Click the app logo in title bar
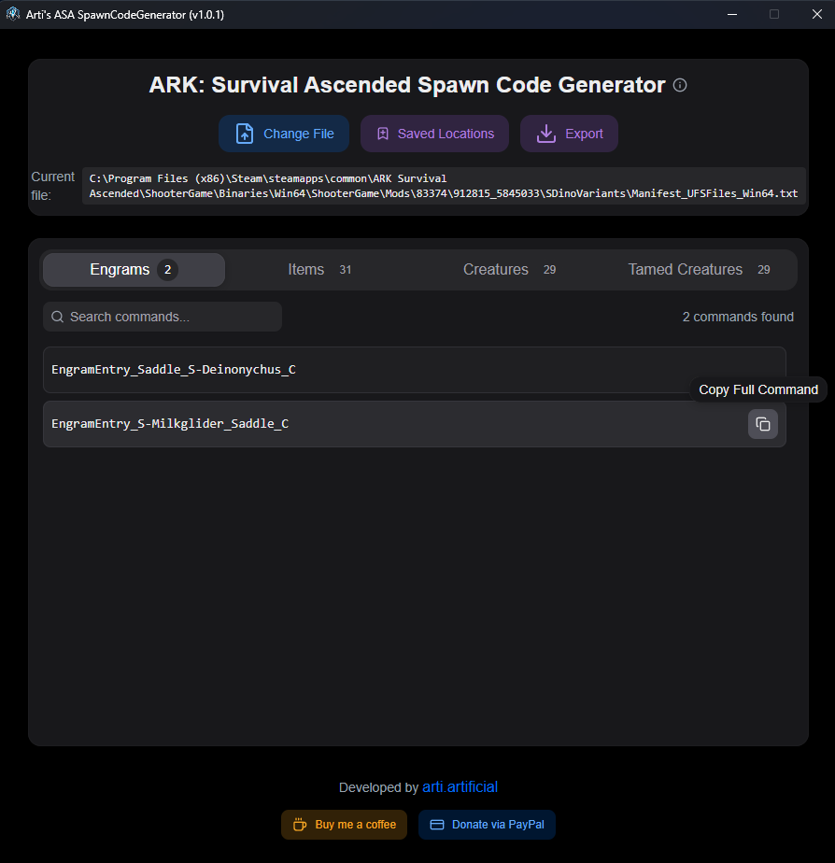 click(x=13, y=14)
